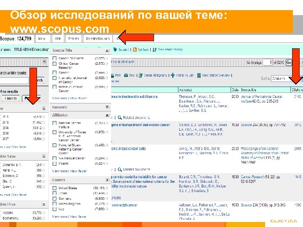
Task: Open Boland, C.R. author link
Action: 186,177
